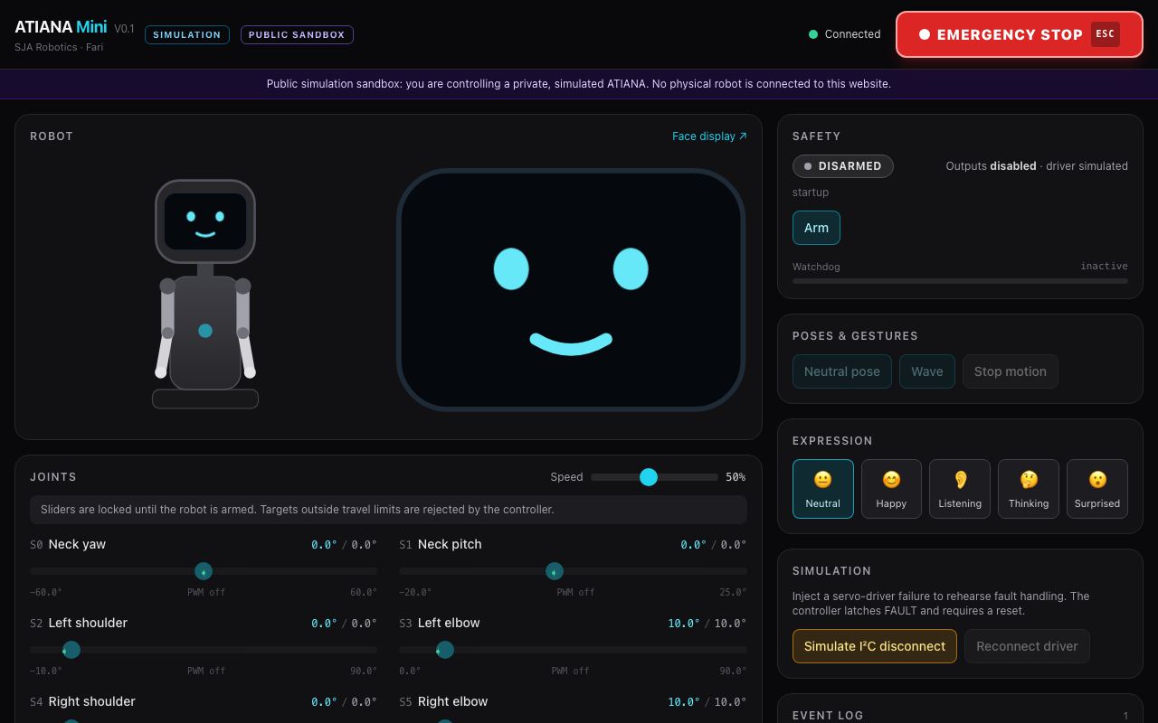Start the Wave gesture
This screenshot has height=723, width=1158.
[x=927, y=371]
